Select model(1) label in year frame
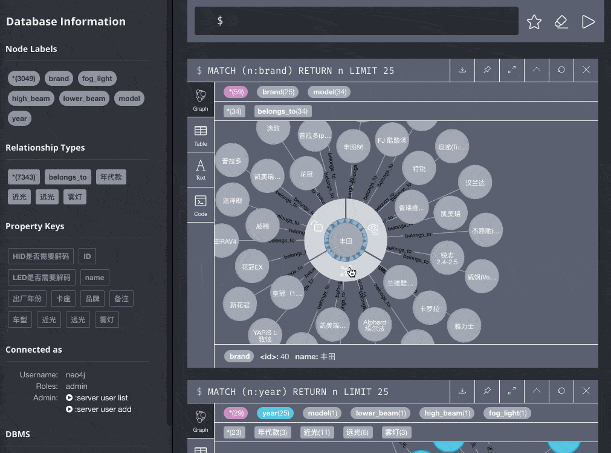Image resolution: width=611 pixels, height=453 pixels. click(x=322, y=413)
